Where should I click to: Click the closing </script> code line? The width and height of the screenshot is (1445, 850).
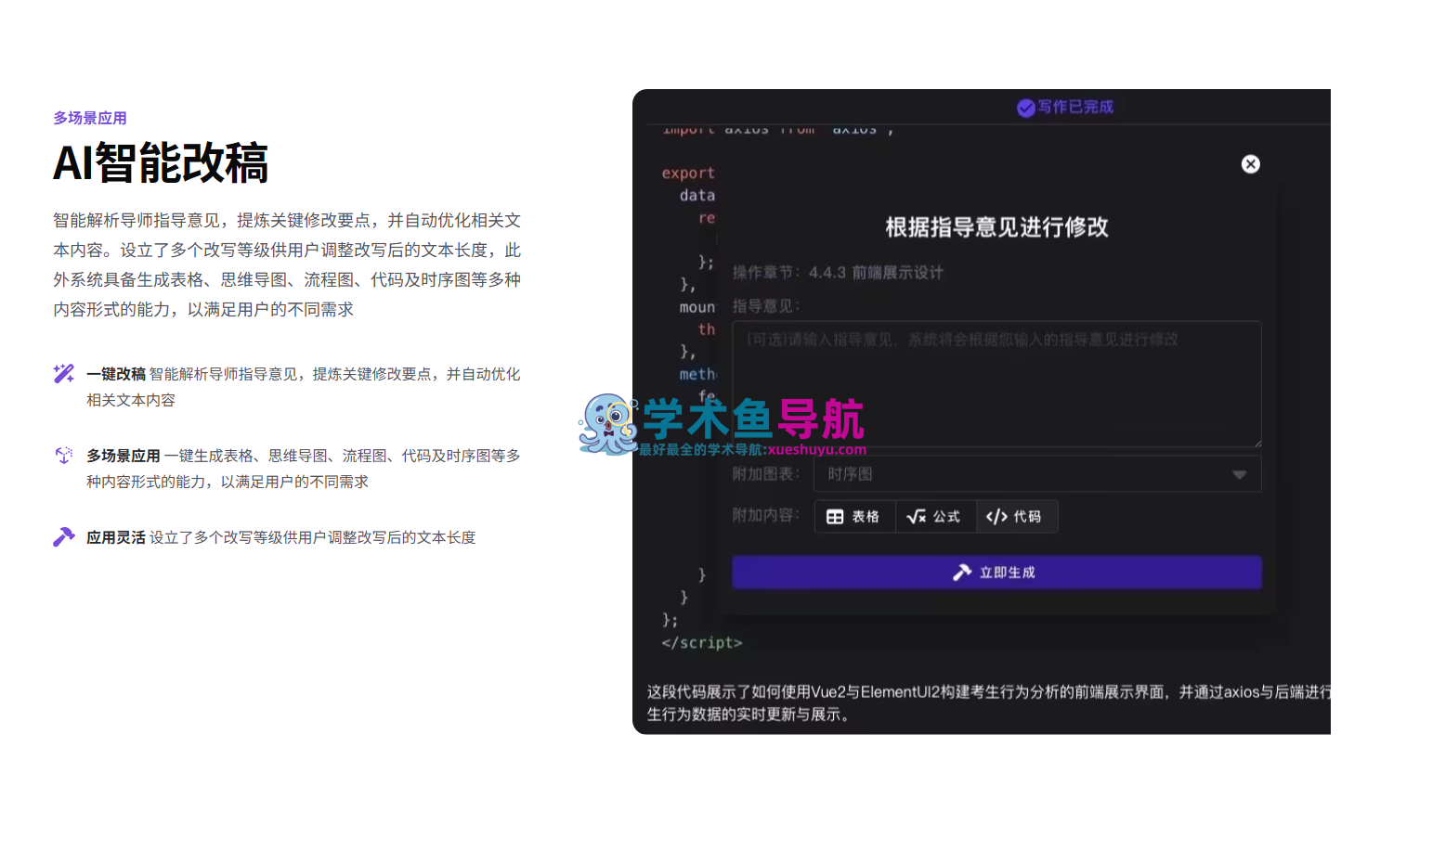click(x=701, y=643)
